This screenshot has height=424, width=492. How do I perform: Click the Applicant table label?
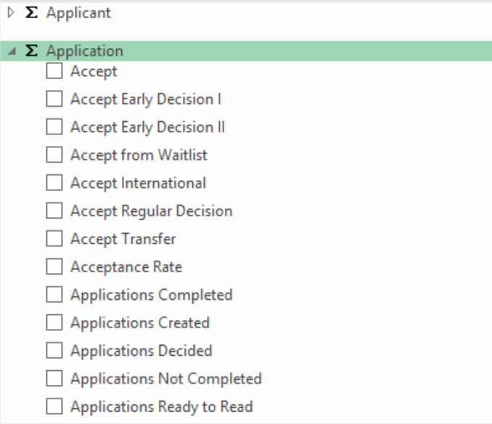(78, 13)
